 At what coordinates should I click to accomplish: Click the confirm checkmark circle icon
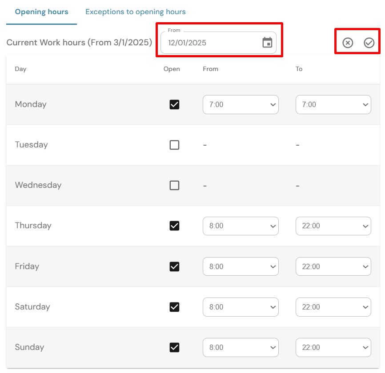click(x=369, y=43)
